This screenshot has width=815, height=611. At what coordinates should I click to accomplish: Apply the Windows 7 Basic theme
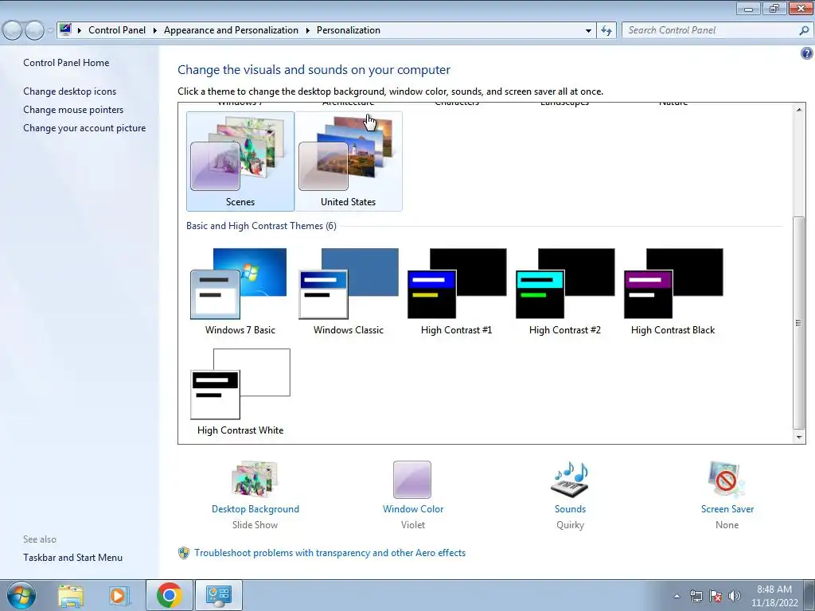[x=240, y=291]
